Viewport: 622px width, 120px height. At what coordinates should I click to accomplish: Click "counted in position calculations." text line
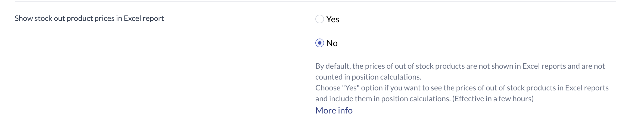pos(368,77)
